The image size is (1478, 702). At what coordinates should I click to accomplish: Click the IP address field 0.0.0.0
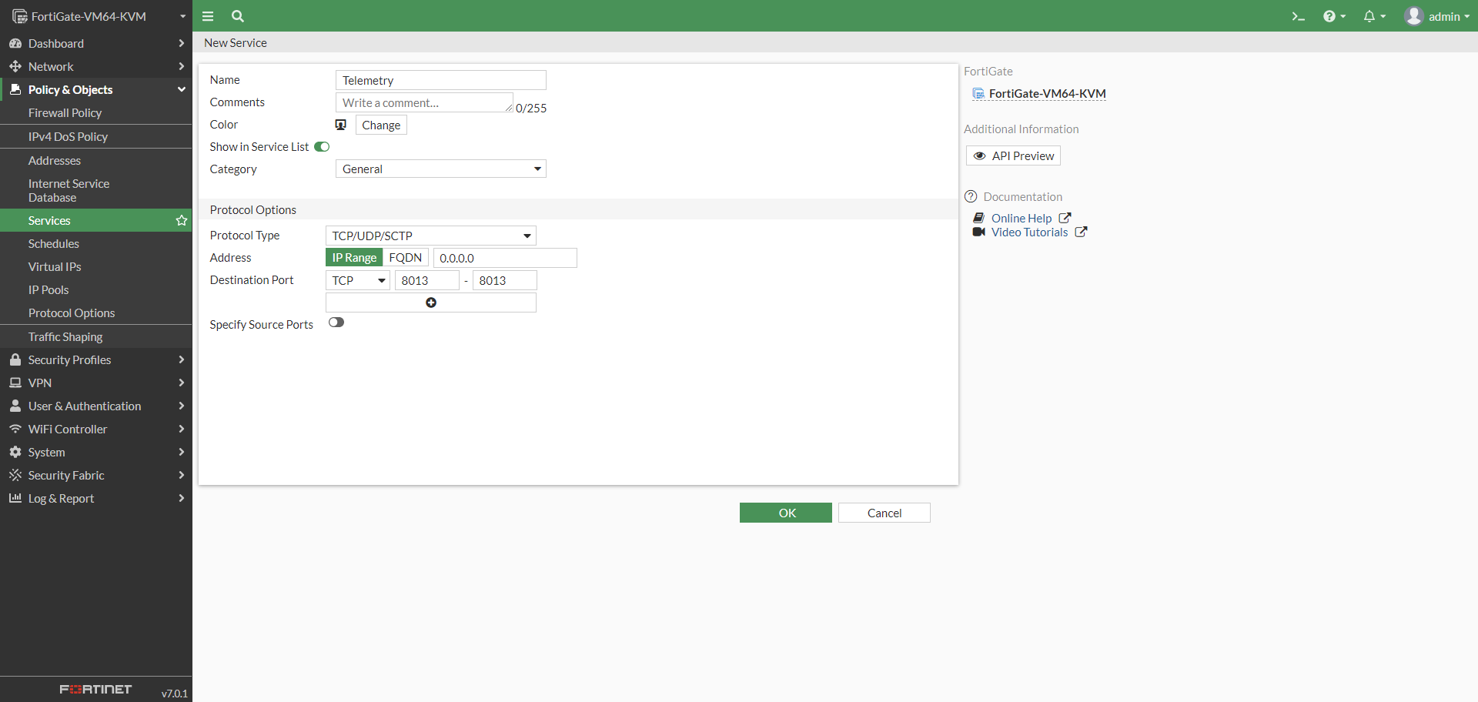coord(505,258)
